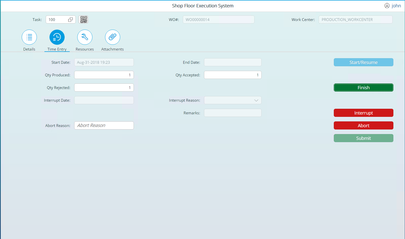Switch to the Resources tab
The width and height of the screenshot is (405, 239).
pyautogui.click(x=85, y=49)
